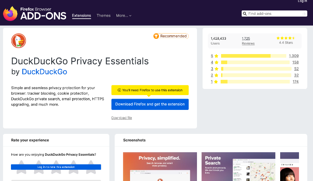The height and width of the screenshot is (181, 313).
Task: Click the yellow 'You'll need Firefox' notice
Action: [150, 90]
